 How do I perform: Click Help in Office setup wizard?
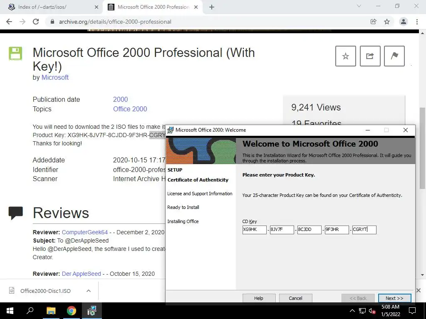pos(259,298)
